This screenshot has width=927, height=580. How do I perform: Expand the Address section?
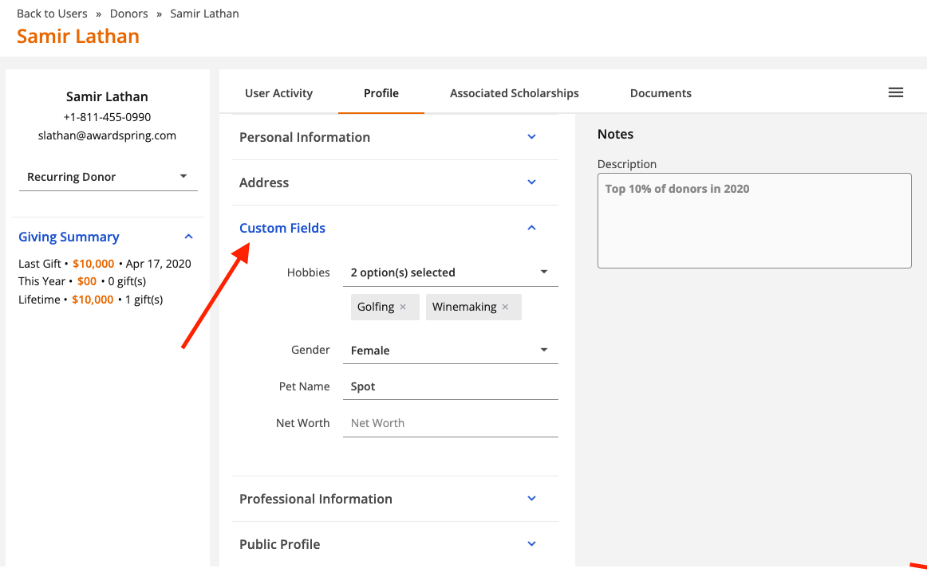coord(531,182)
